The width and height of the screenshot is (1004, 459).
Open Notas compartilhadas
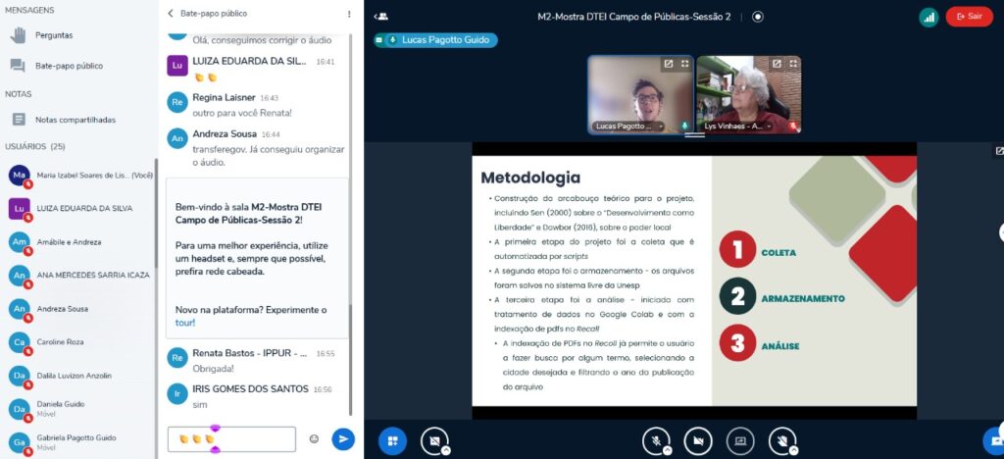click(75, 120)
